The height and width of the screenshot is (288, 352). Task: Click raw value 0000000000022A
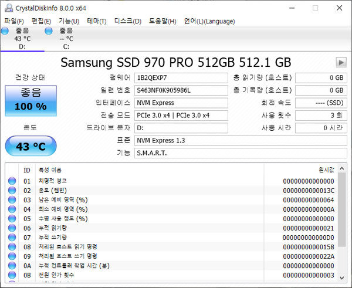click(x=309, y=256)
